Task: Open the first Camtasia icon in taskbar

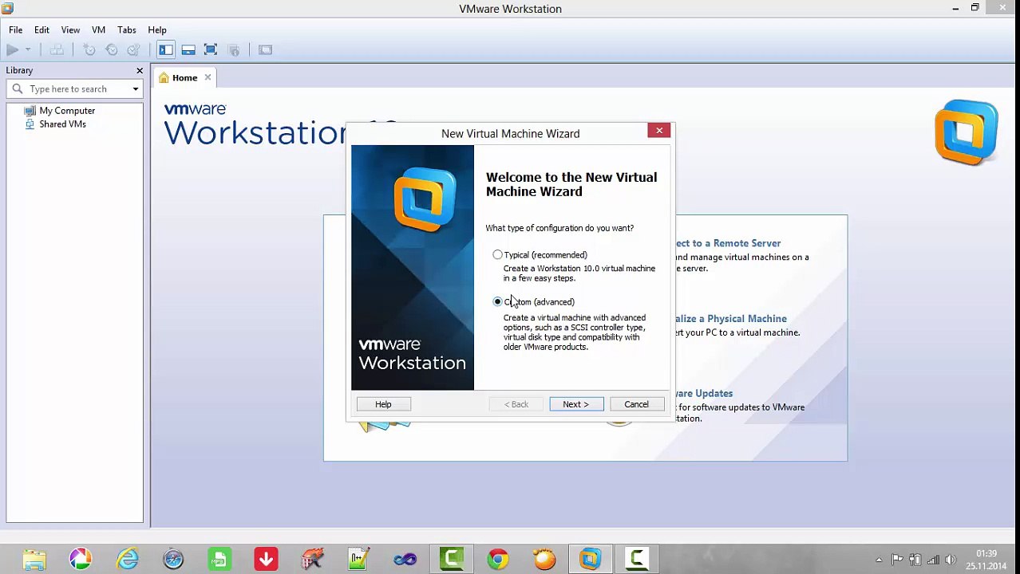Action: [451, 559]
